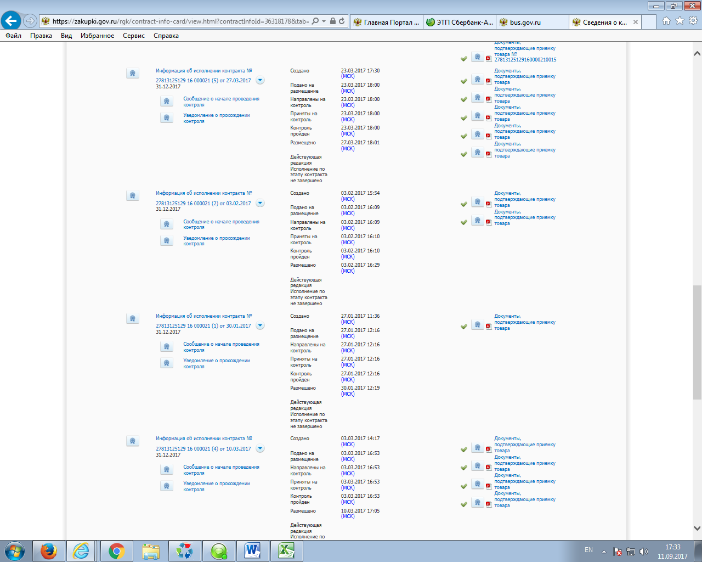This screenshot has height=562, width=702.
Task: Click the browser Forward arrow button
Action: click(x=30, y=21)
